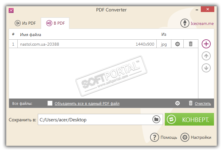Open the all-files settings gear in the gray bar
This screenshot has width=223, height=152.
[x=177, y=103]
